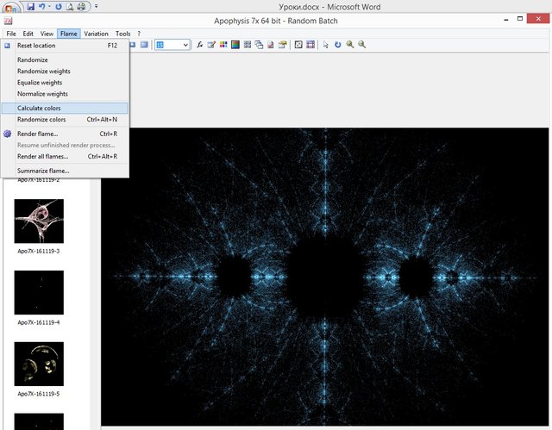Click the fx formula toolbar icon
This screenshot has height=430, width=552.
(x=199, y=45)
